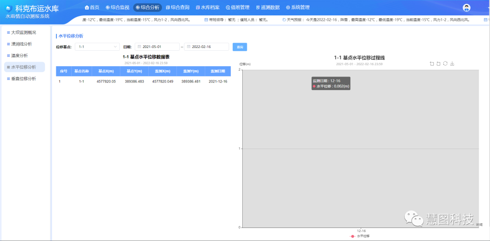Click the calendar icon in end date field

pos(188,47)
